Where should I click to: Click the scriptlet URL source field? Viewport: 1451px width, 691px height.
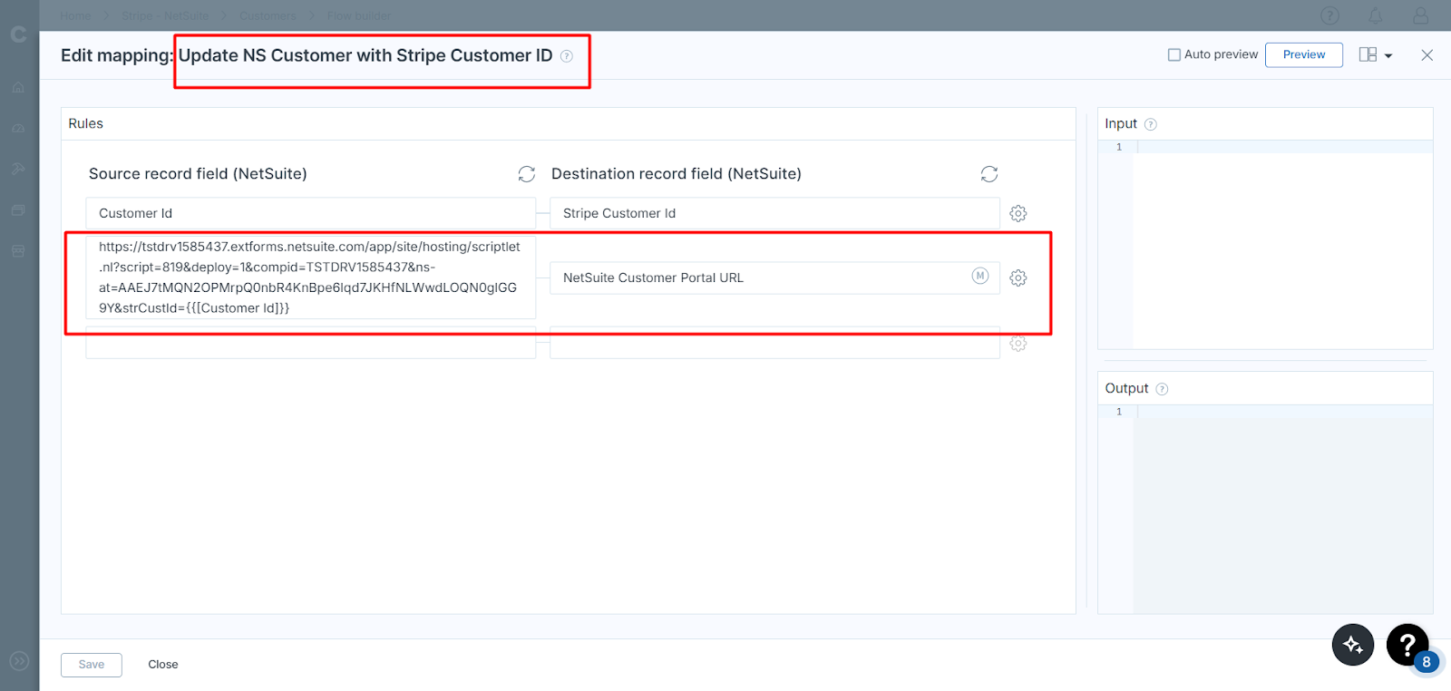[310, 277]
